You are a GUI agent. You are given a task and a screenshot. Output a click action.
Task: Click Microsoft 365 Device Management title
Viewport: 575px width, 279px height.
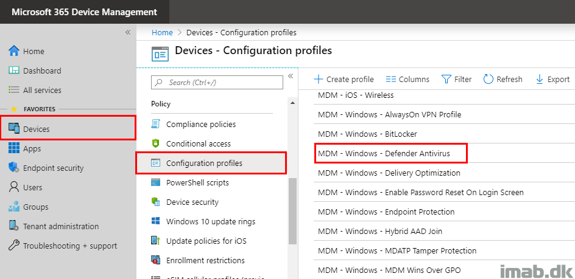(x=84, y=12)
